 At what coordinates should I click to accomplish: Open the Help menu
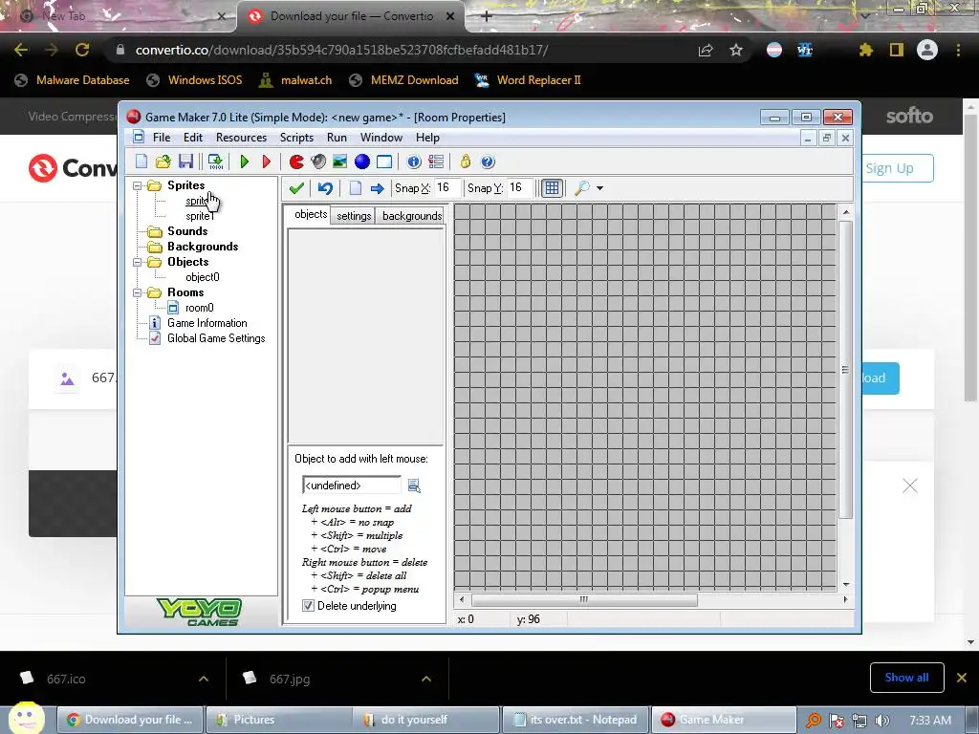(427, 138)
